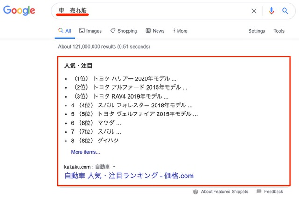
Task: Click the kakaku.com › 自動車 breadcrumb
Action: [87, 167]
